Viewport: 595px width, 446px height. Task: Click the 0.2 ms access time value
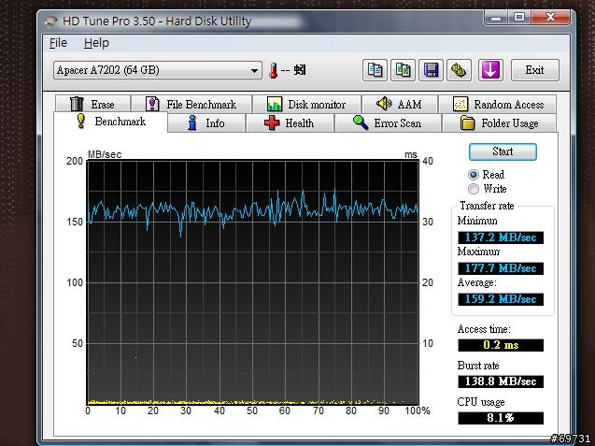(x=501, y=345)
